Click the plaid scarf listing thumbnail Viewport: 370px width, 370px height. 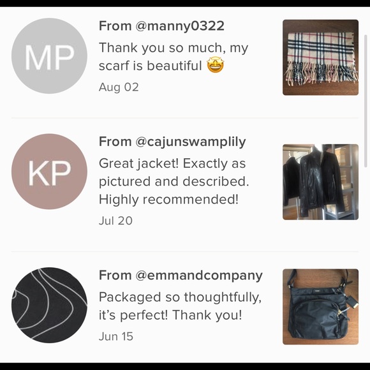[x=320, y=57]
